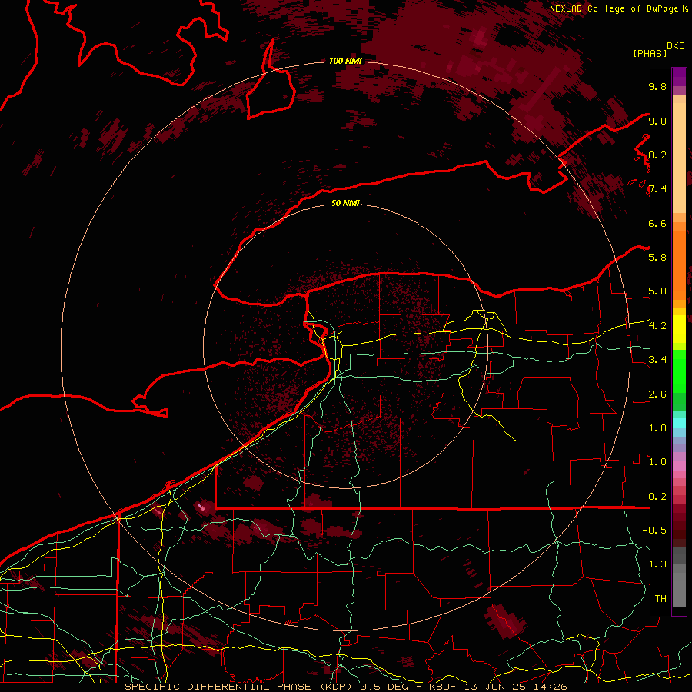Click the 0.2 scale value

657,496
